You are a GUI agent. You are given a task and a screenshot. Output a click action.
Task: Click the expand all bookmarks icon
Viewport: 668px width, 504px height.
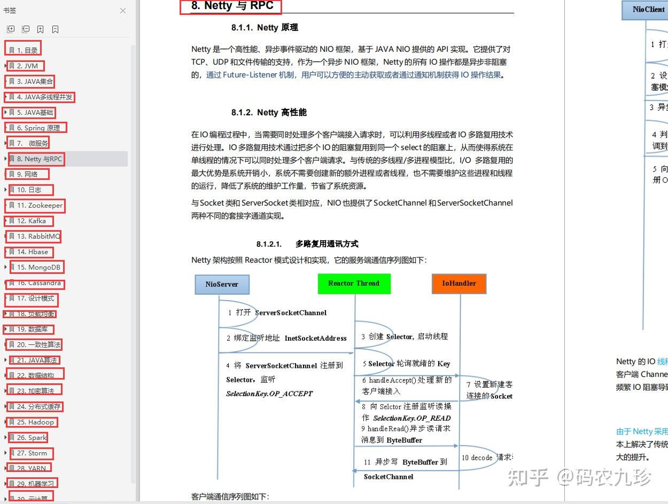[x=10, y=29]
